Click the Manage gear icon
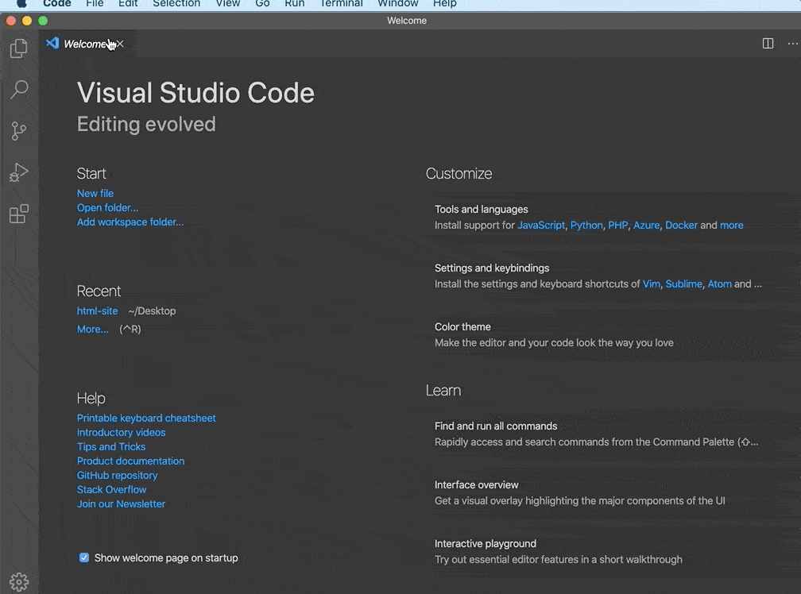 (18, 580)
